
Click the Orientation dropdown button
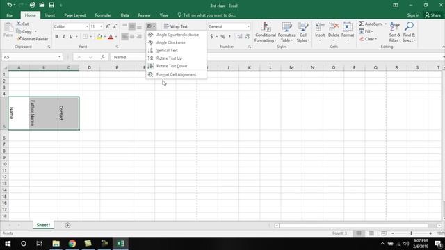click(x=151, y=26)
